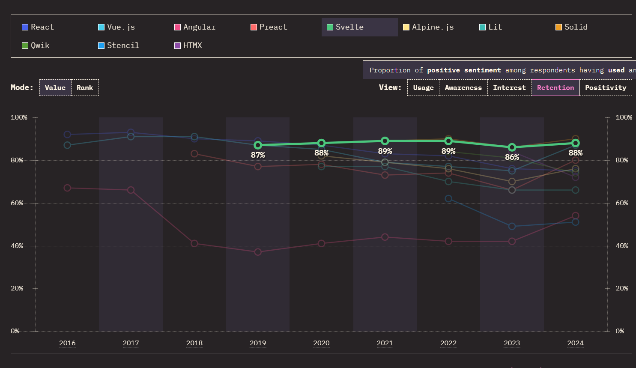Toggle the highlighted Svelte legend item
636x368 pixels.
pos(359,27)
